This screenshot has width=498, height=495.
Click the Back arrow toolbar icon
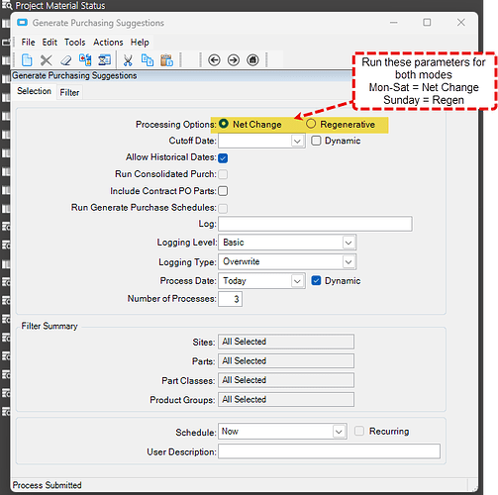214,60
